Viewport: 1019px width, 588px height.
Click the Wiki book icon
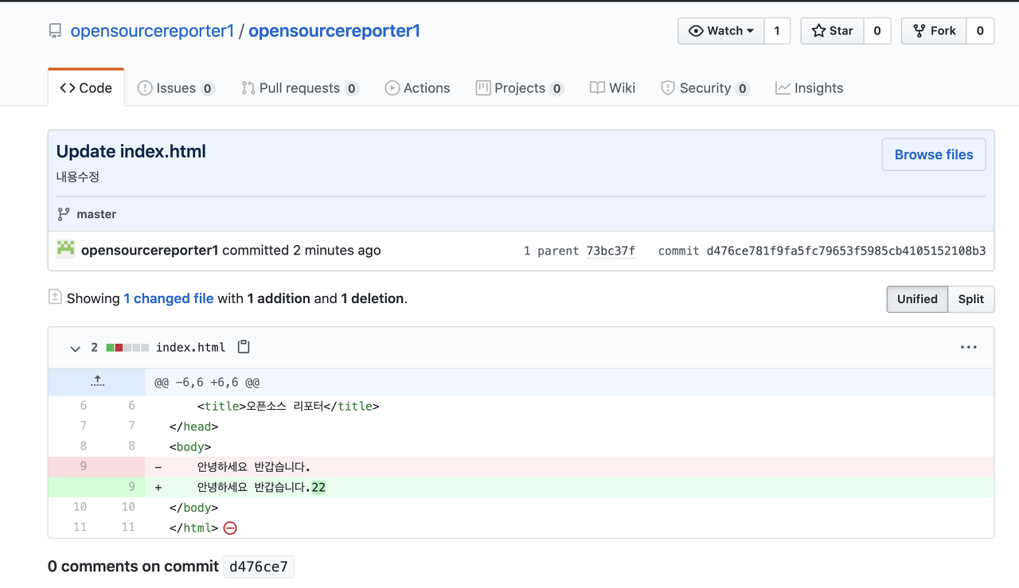pos(598,88)
